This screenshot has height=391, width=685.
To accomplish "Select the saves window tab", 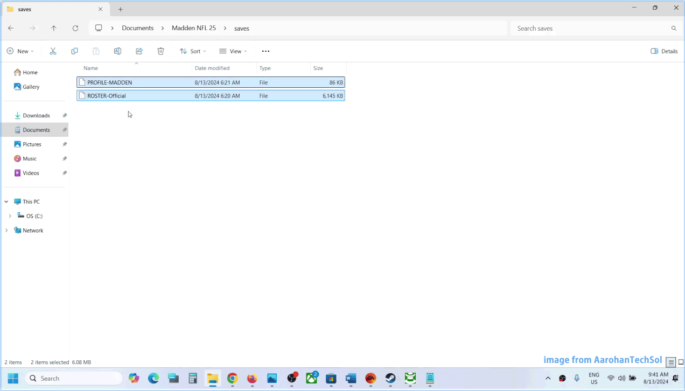I will 55,9.
